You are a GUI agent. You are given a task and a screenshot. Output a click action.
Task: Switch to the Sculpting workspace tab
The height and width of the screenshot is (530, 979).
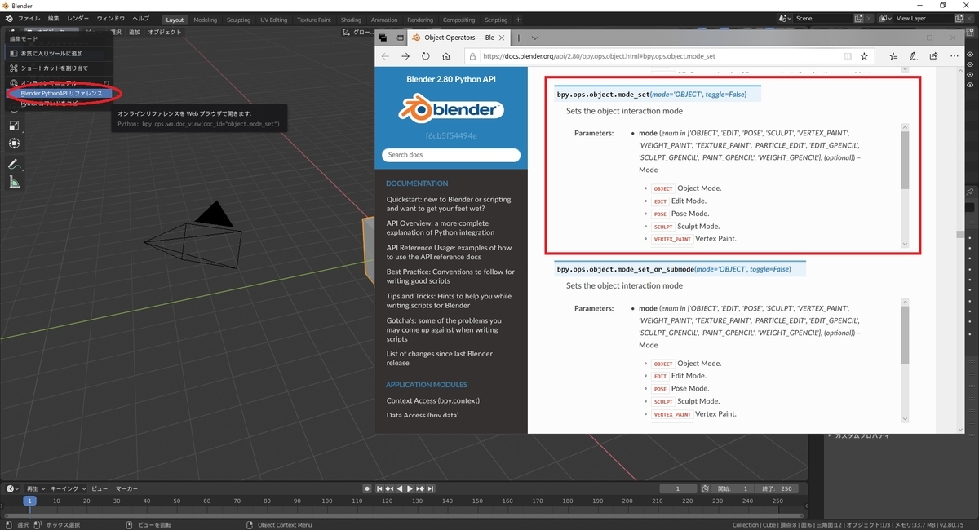(x=238, y=20)
